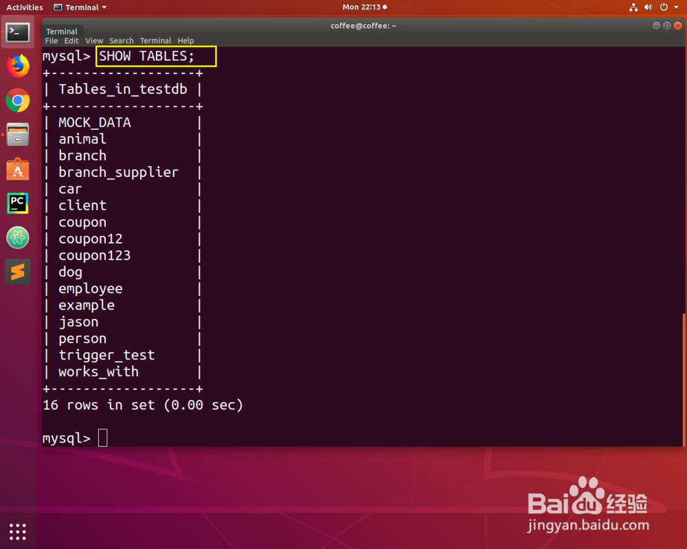Click the branch_supplier table row

click(118, 172)
